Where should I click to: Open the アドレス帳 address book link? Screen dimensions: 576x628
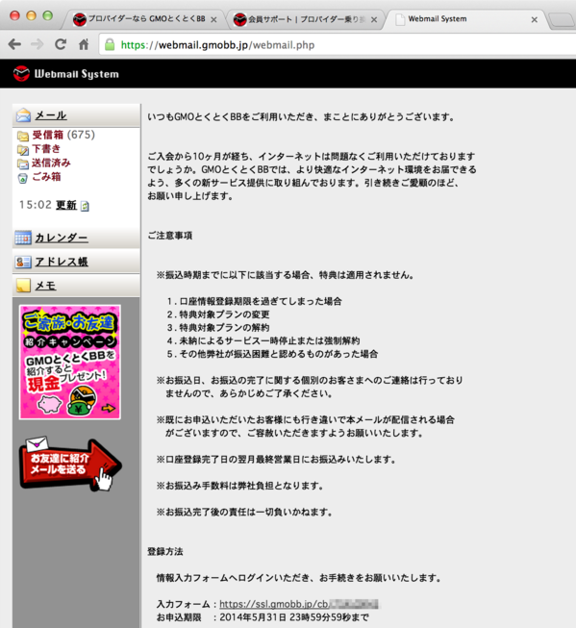coord(62,262)
